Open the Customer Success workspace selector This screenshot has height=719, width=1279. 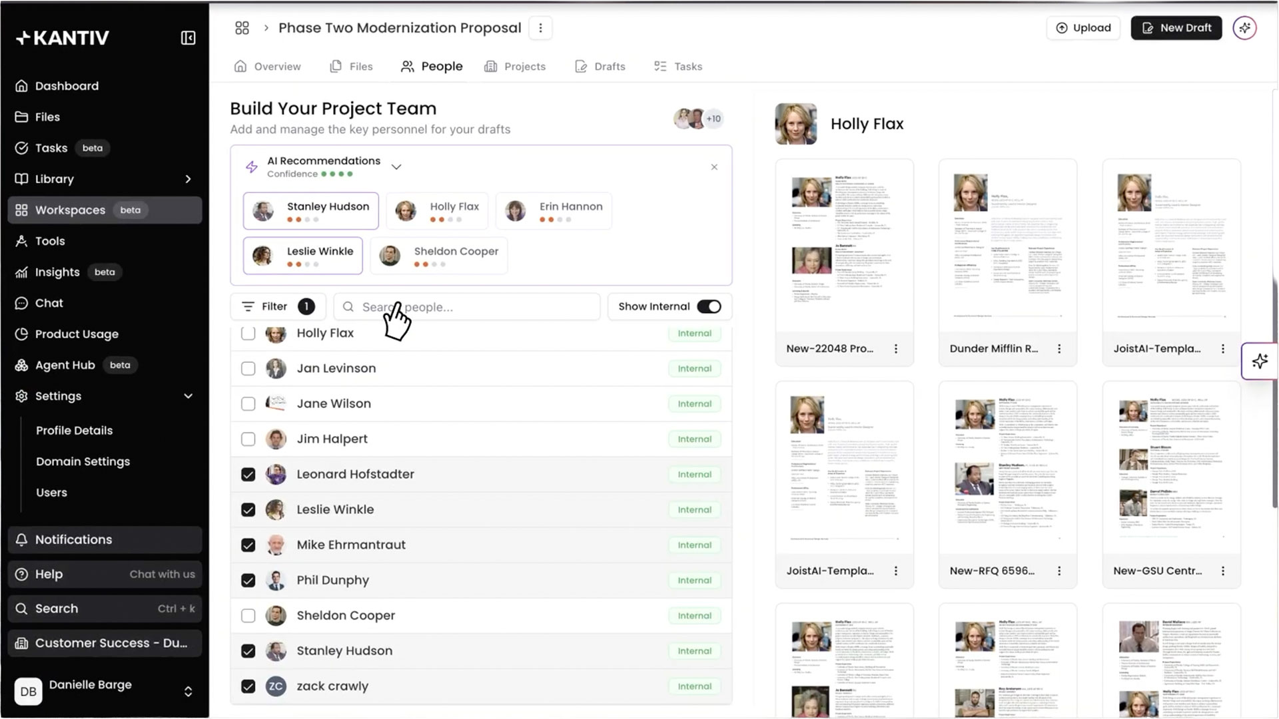click(105, 643)
